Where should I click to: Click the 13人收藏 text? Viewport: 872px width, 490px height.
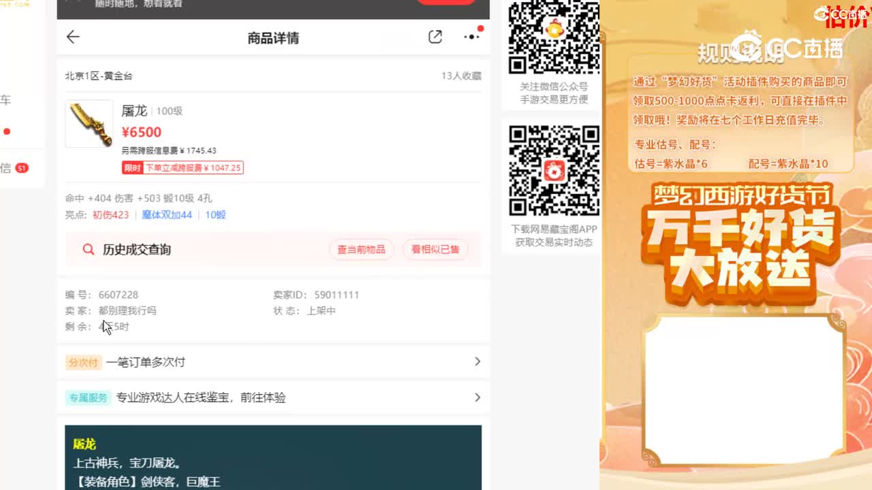[x=461, y=76]
